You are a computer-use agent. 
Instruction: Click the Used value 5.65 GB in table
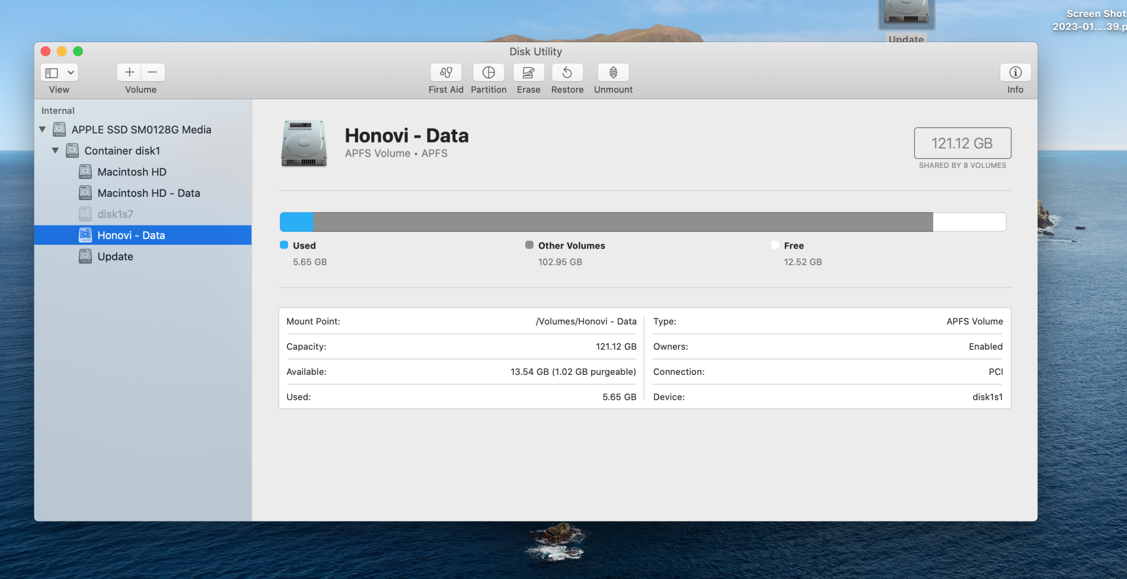coord(619,397)
